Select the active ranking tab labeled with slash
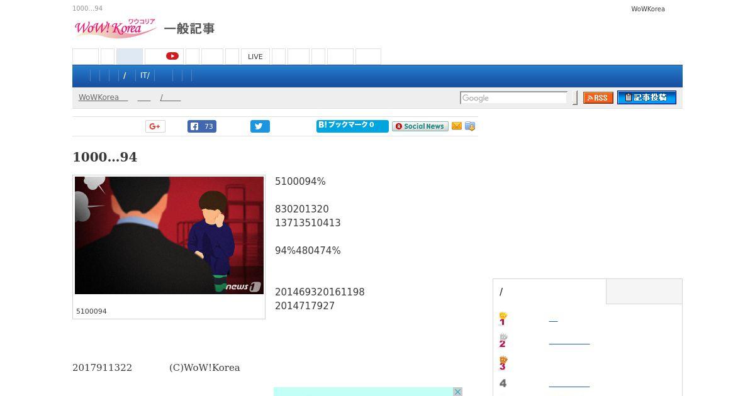Viewport: 755px width, 396px height. (550, 292)
